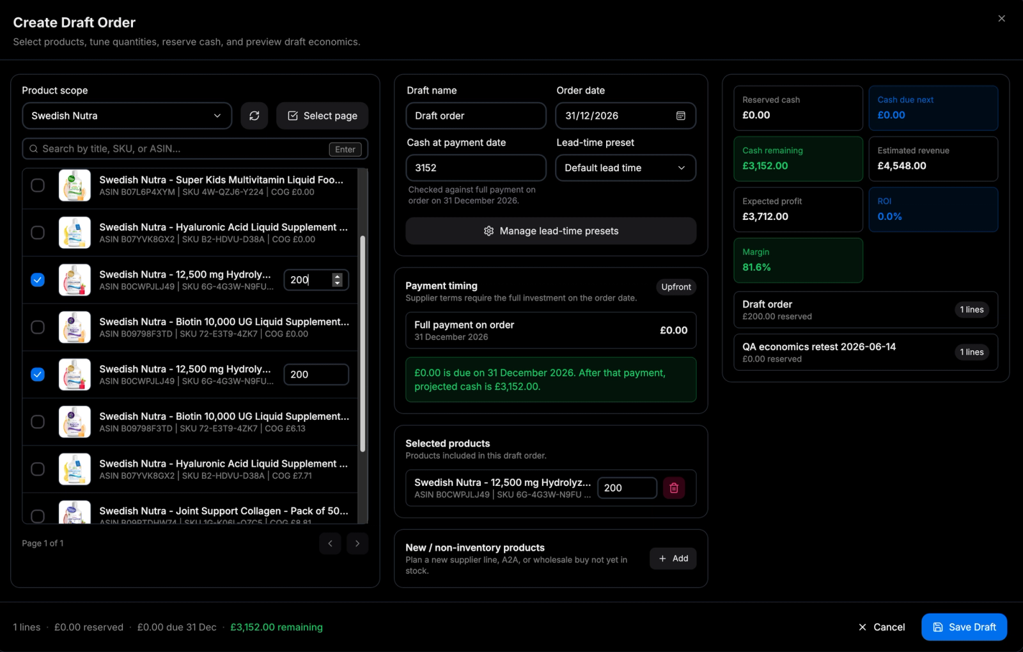Click the Expected profit card
Image resolution: width=1023 pixels, height=652 pixels.
pos(798,210)
